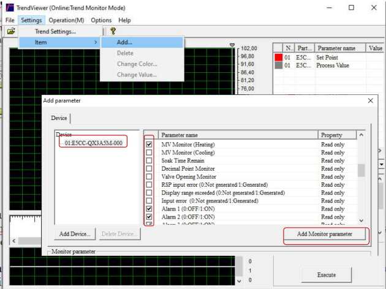Open the dropdown arrow at right edge

point(381,164)
